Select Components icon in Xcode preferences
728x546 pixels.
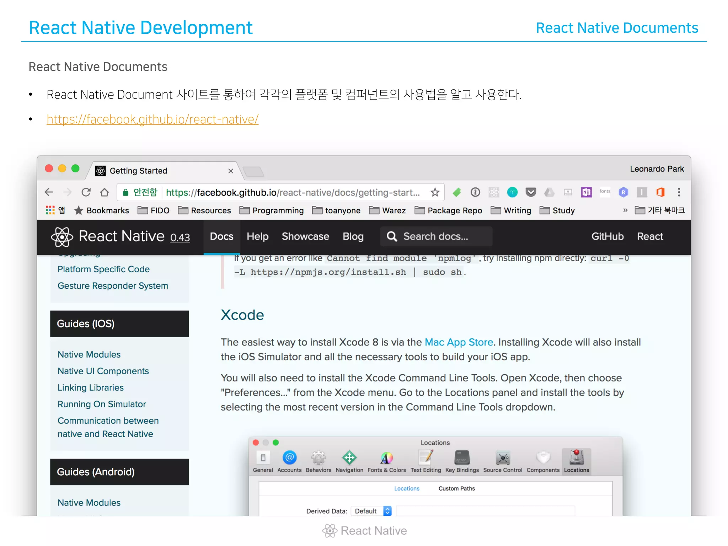543,462
